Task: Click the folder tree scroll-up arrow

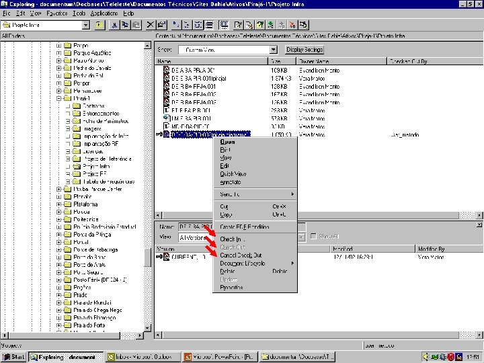Action: pos(147,46)
